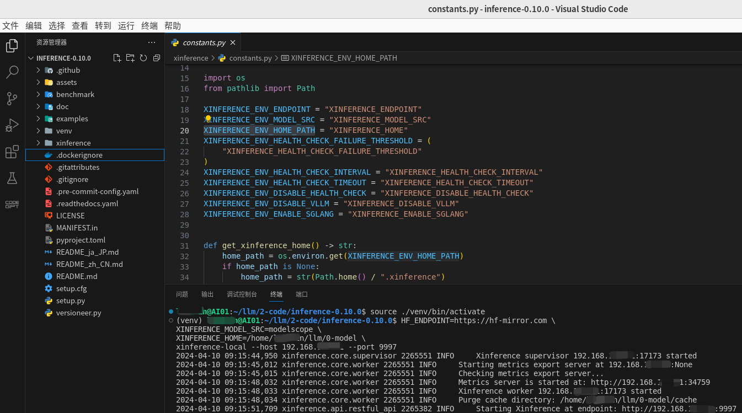Click Docker icon of .dockerignore file

(49, 155)
